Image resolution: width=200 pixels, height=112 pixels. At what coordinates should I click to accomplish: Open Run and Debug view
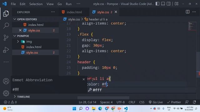coord(6,50)
